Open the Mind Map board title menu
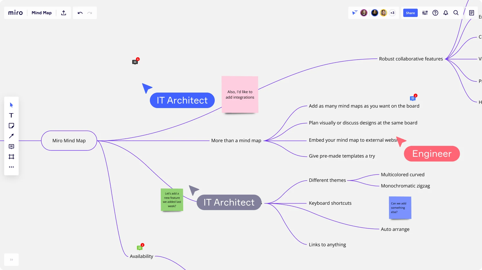 [42, 13]
